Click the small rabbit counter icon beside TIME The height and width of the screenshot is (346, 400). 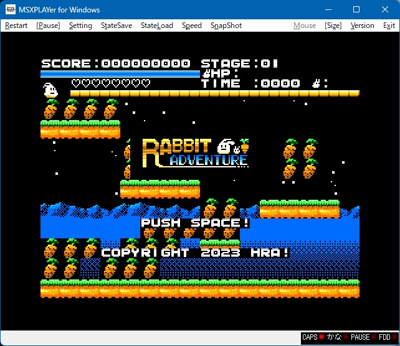coord(316,83)
